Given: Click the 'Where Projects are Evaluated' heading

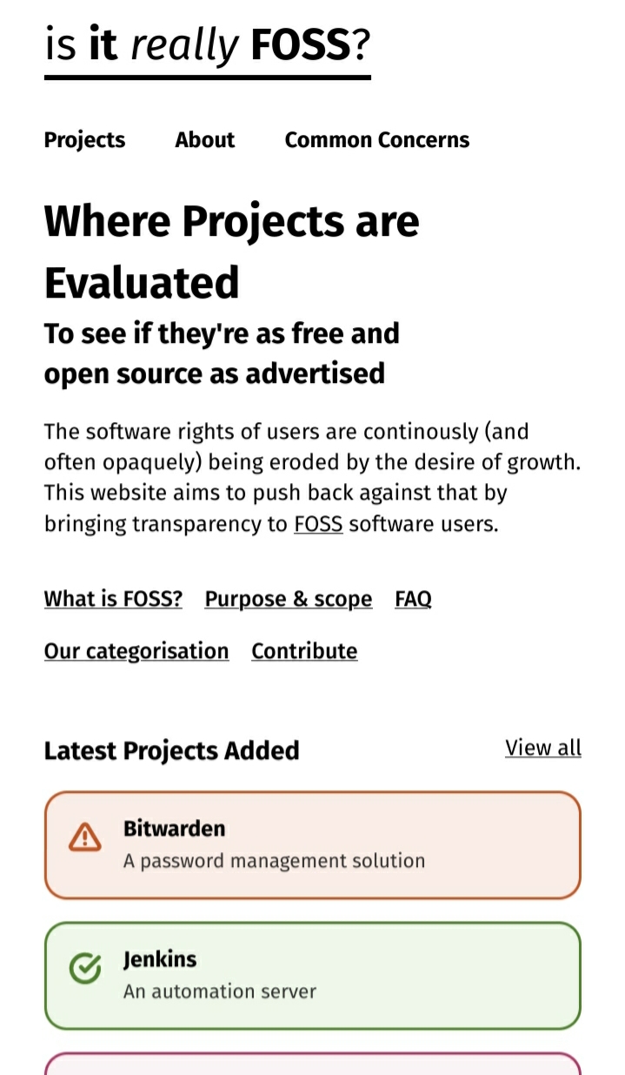Looking at the screenshot, I should pos(231,252).
